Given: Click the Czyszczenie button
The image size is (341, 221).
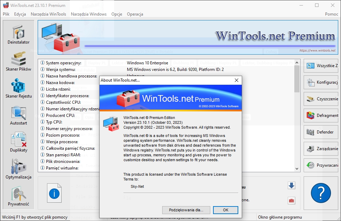Looking at the screenshot, I should (321, 99).
